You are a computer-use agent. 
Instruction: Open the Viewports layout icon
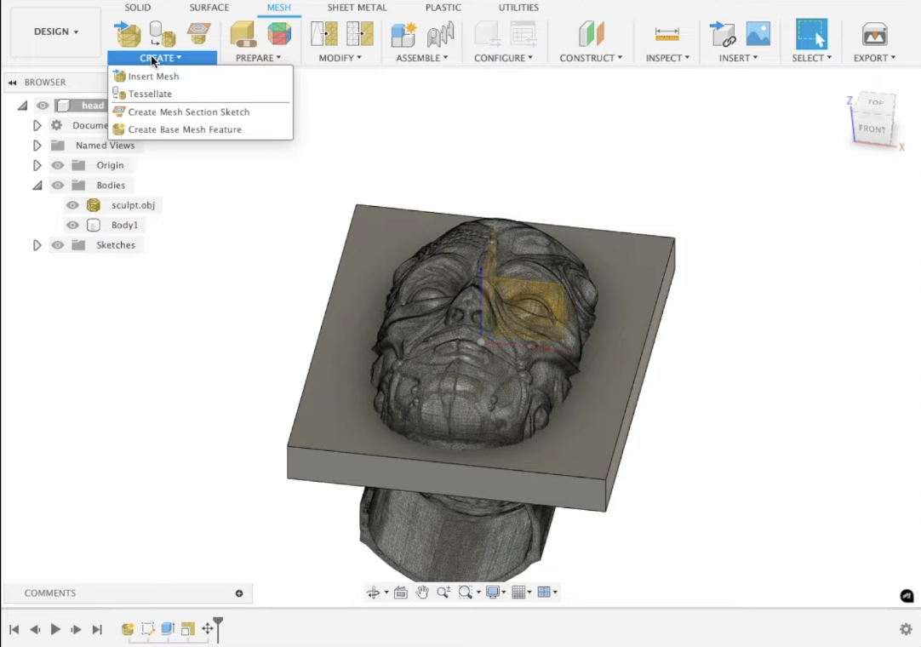tap(544, 593)
